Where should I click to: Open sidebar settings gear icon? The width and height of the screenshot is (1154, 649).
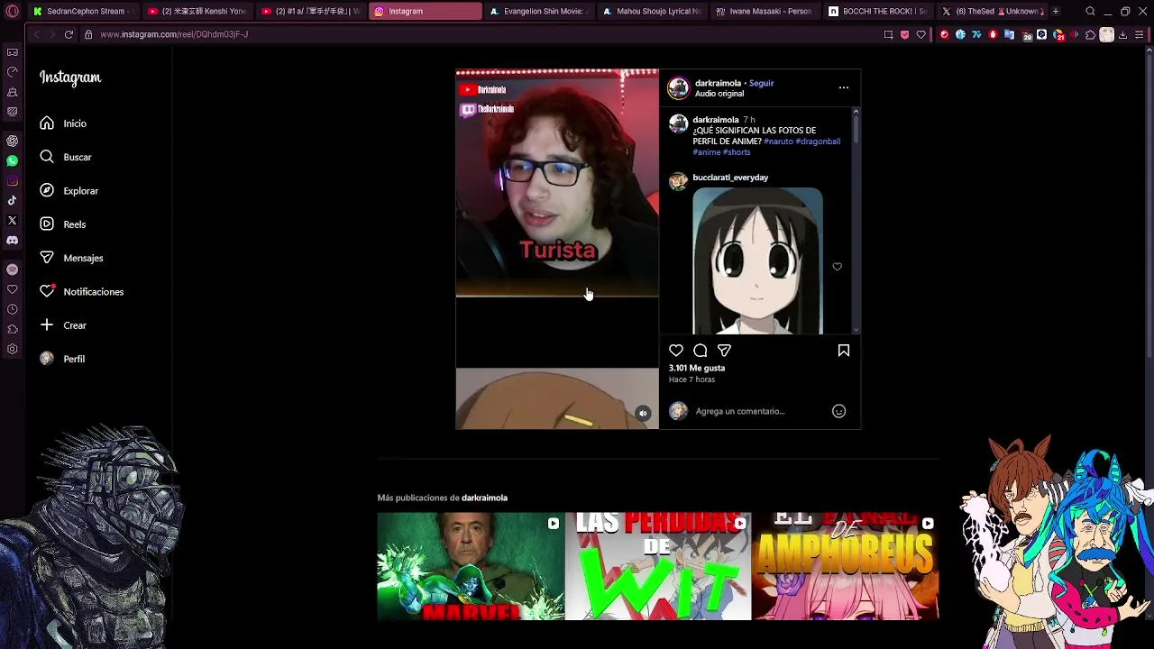tap(12, 349)
